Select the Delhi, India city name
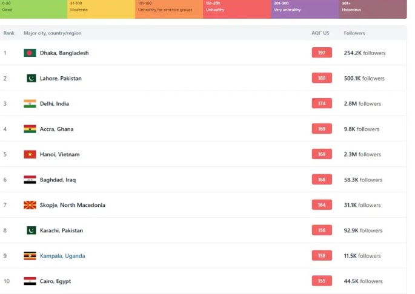415x294 pixels. tap(55, 104)
